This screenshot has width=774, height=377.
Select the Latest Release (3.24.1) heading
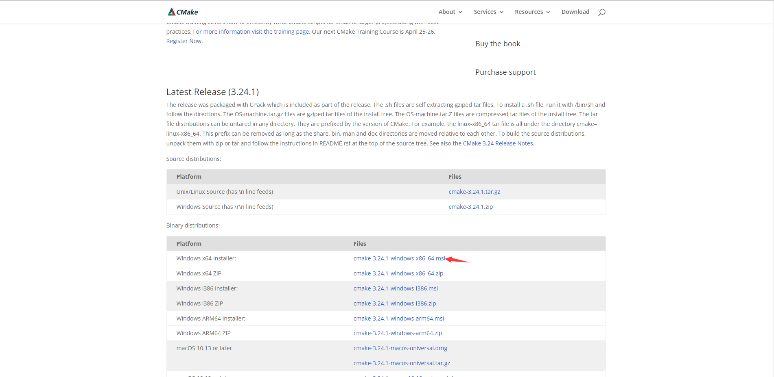pos(212,92)
